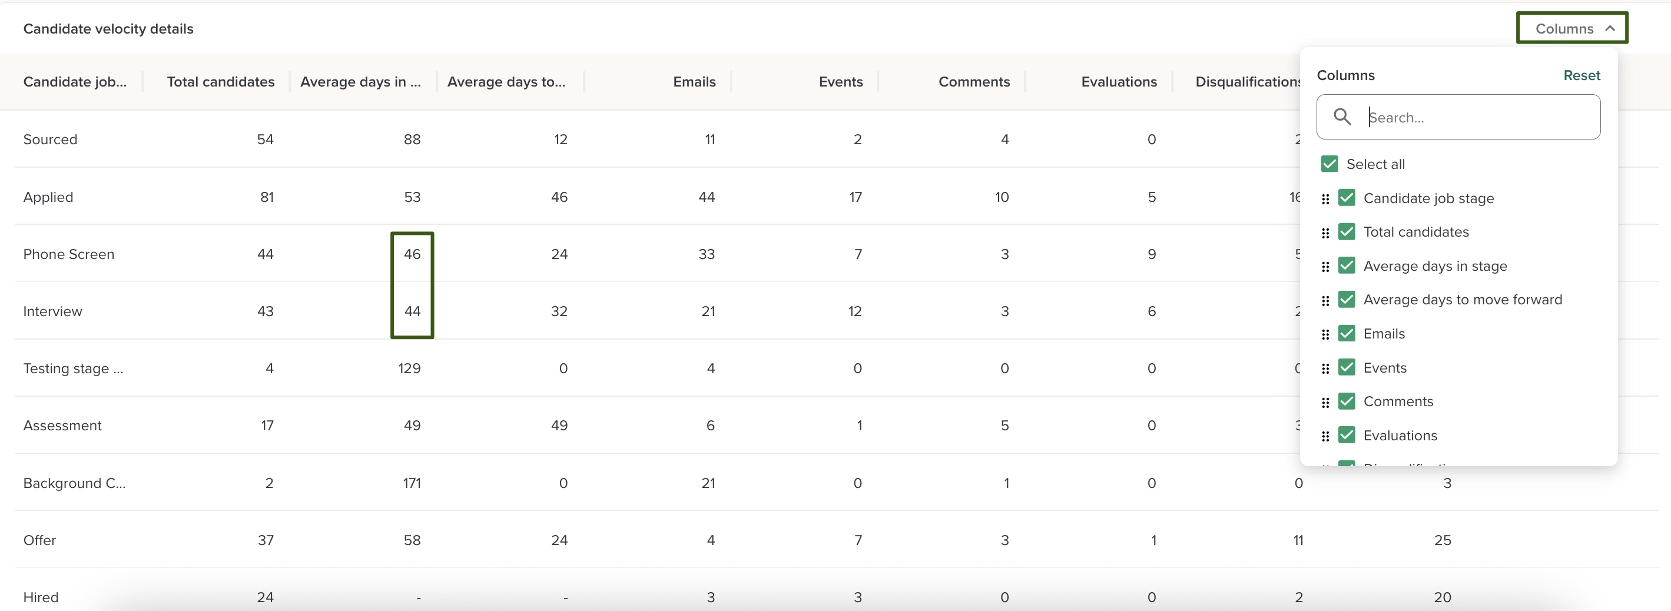Focus the column Search field
The height and width of the screenshot is (611, 1671).
1479,117
